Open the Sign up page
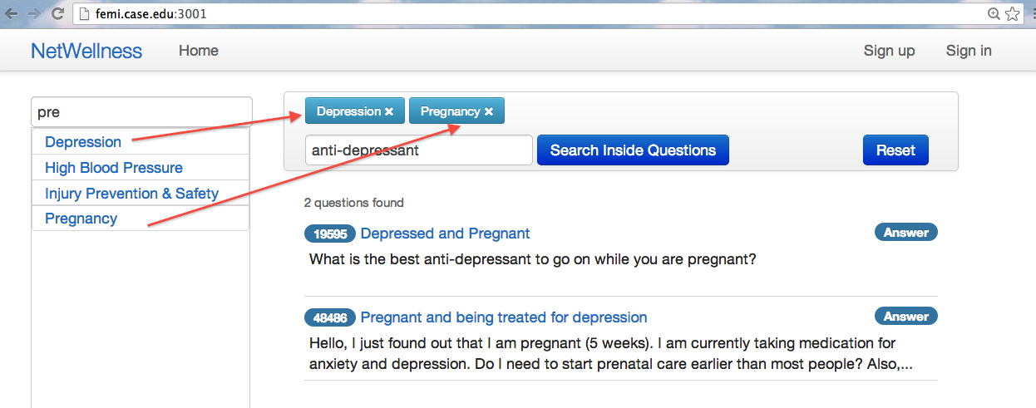 [x=889, y=51]
